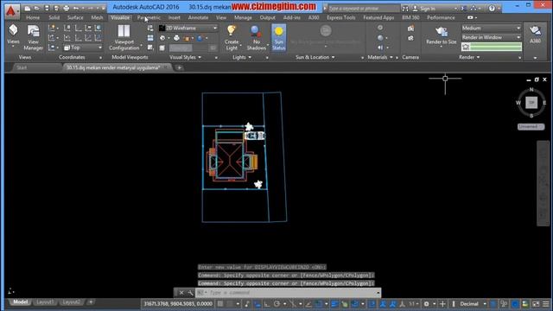Expand the Lights panel

pyautogui.click(x=242, y=57)
